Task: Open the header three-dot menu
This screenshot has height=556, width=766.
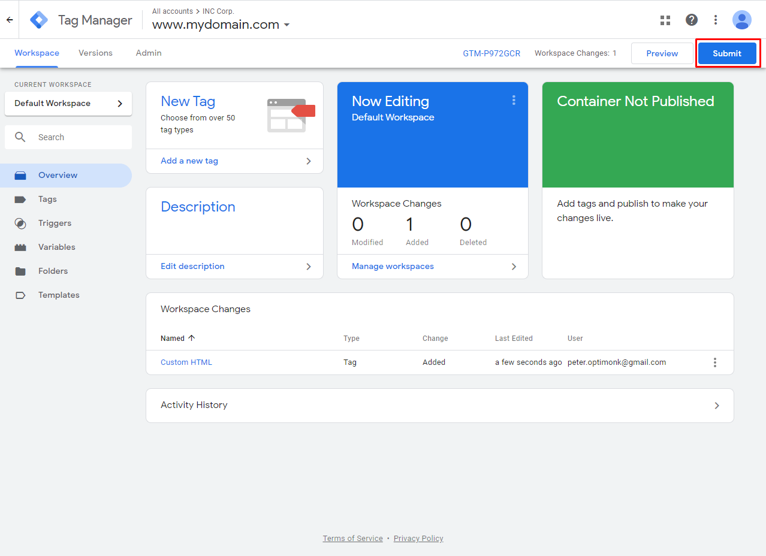Action: 716,20
